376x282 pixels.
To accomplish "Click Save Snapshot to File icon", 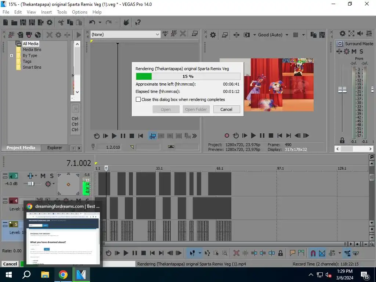I will 322,35.
